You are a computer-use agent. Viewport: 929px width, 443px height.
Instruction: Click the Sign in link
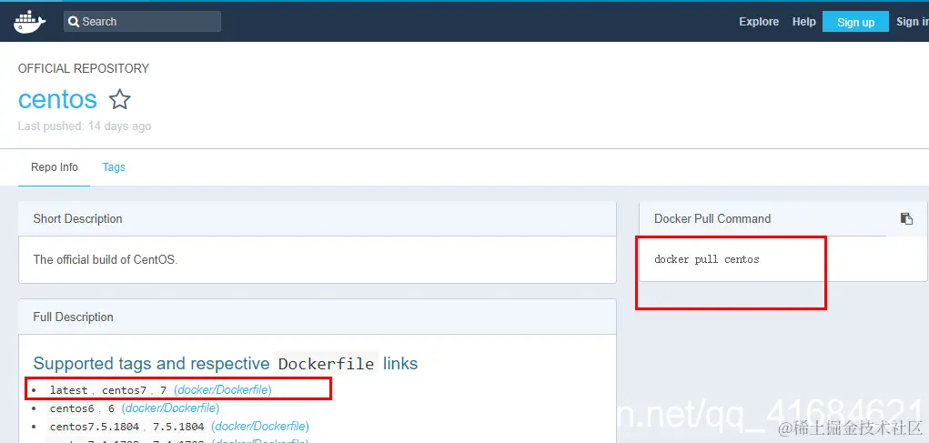(x=913, y=21)
